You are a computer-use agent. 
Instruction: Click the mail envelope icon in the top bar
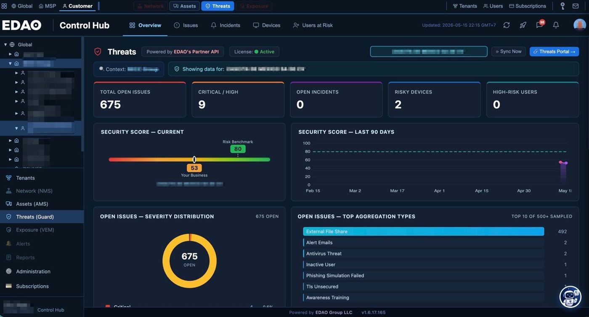click(x=576, y=6)
